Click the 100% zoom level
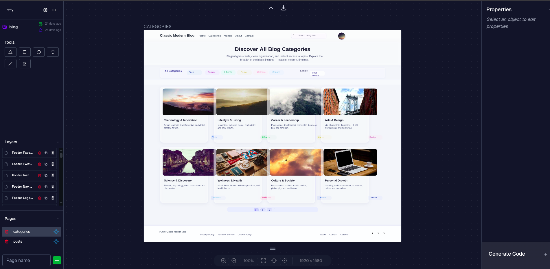The image size is (550, 269). tap(249, 261)
